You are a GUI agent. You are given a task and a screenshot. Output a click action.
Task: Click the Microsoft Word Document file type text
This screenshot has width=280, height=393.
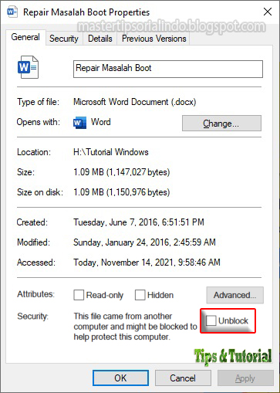click(135, 102)
